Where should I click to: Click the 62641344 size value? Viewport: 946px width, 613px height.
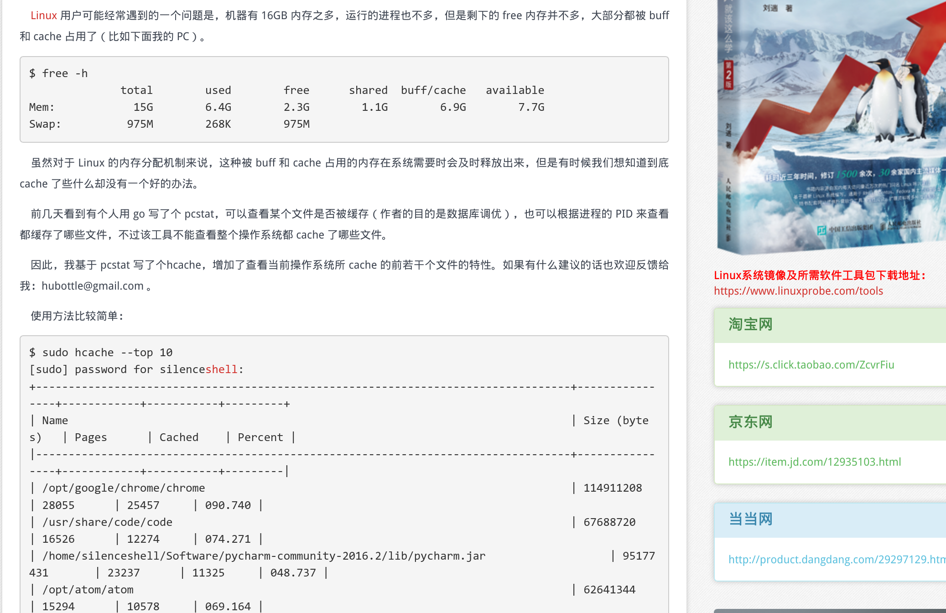pyautogui.click(x=609, y=590)
